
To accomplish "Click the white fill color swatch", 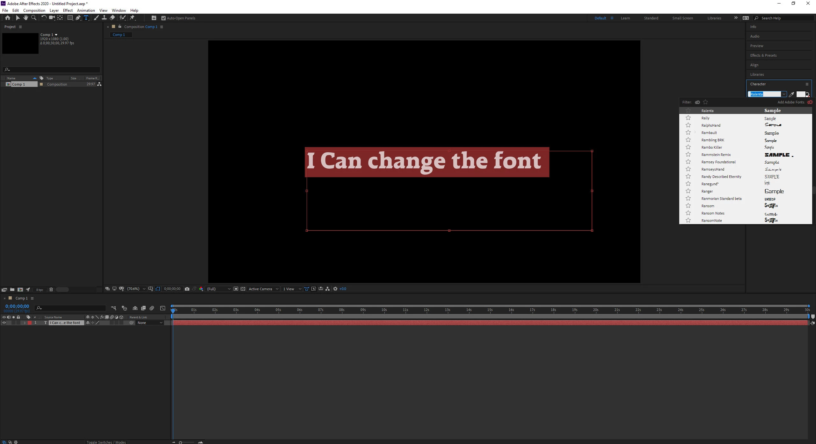I will click(x=800, y=94).
